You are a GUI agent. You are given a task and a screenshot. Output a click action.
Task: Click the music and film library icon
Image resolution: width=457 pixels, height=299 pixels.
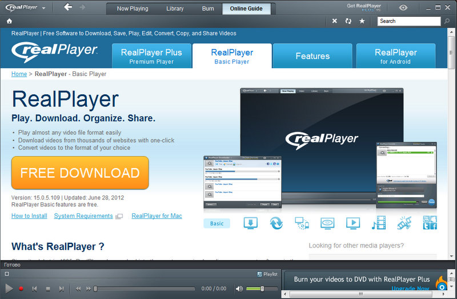(x=379, y=222)
